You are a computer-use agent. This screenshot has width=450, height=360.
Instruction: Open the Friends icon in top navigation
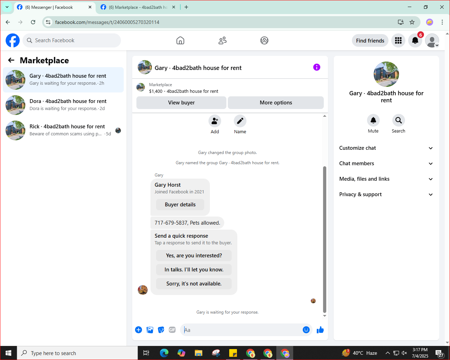pos(223,40)
